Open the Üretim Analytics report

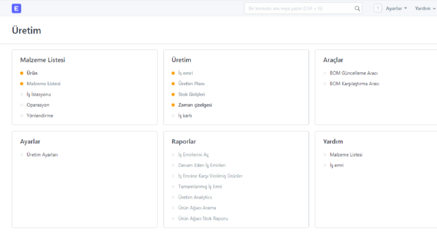click(195, 197)
